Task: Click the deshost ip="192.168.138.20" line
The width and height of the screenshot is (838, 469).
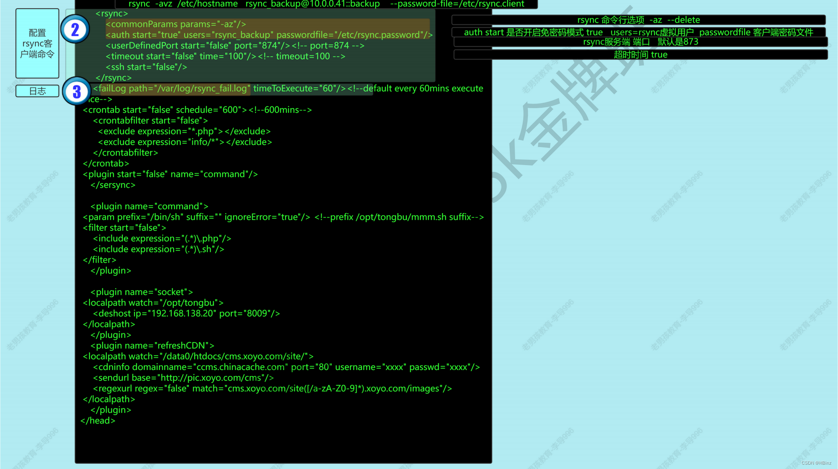Action: pyautogui.click(x=186, y=313)
